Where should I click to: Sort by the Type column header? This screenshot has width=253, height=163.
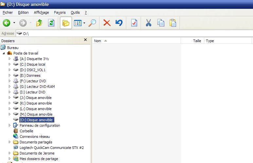228,41
